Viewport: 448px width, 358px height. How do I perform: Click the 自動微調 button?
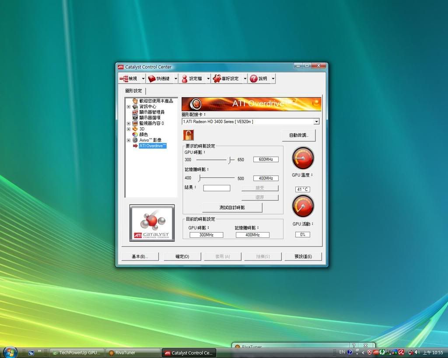(x=298, y=135)
